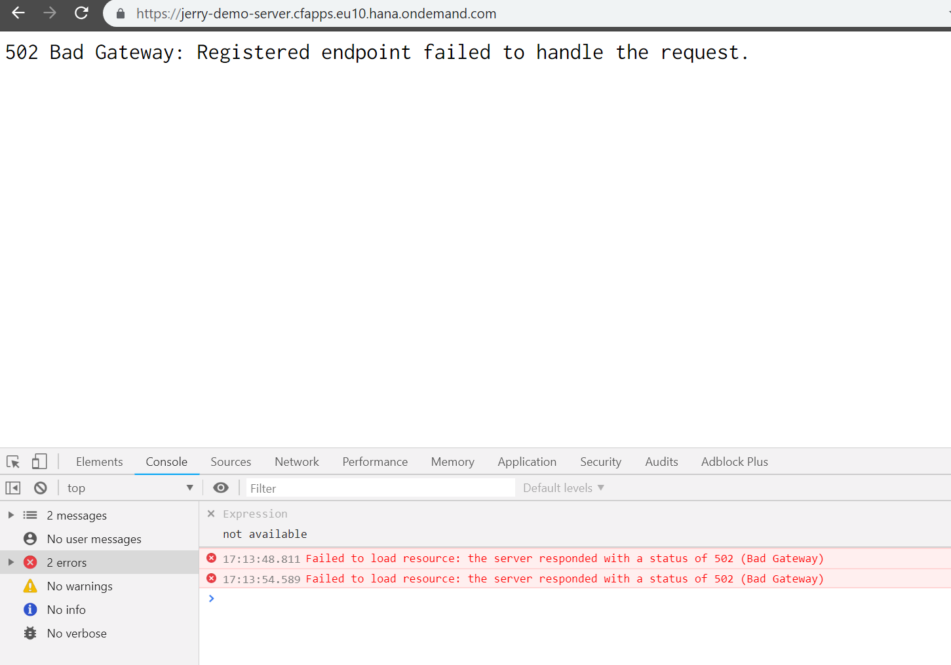
Task: Switch to the Console tab
Action: click(x=166, y=462)
